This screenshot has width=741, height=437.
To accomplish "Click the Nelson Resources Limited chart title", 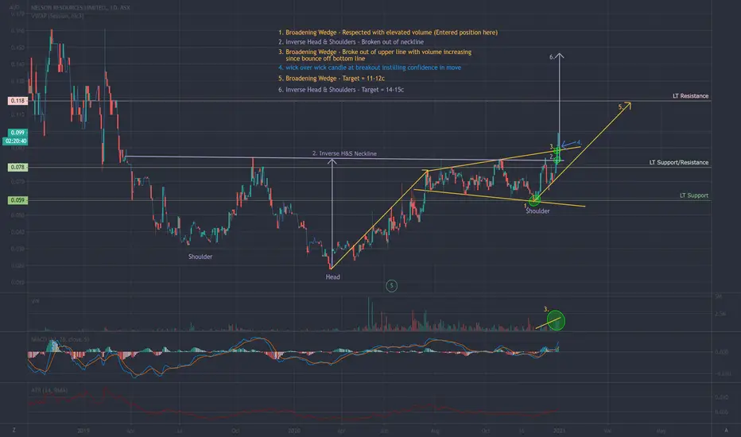I will click(x=80, y=8).
